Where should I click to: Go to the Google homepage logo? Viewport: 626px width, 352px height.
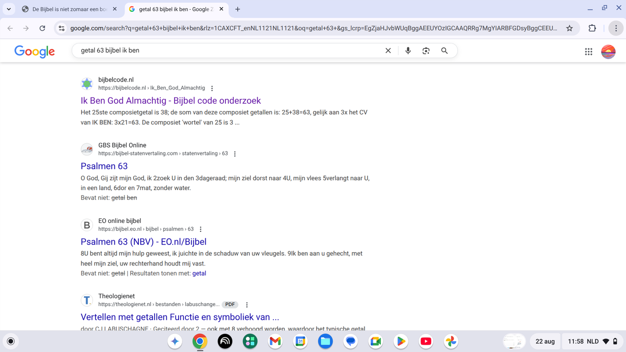(34, 51)
